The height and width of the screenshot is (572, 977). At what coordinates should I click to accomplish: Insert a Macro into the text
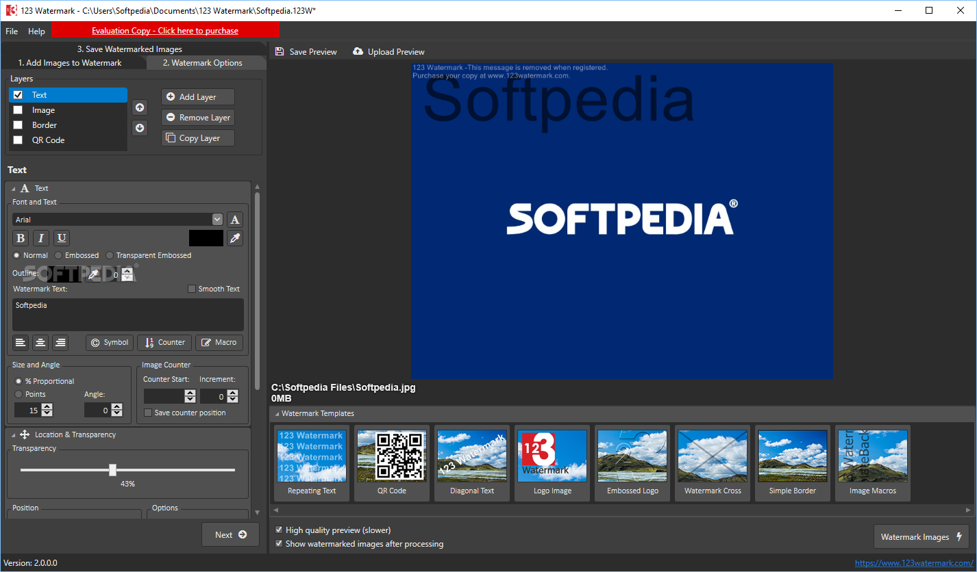point(219,343)
